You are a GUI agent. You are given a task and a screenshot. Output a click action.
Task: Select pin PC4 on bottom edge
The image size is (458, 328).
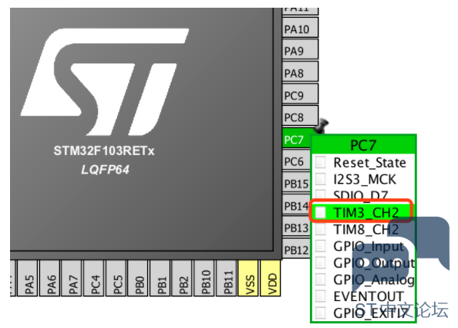click(x=94, y=278)
